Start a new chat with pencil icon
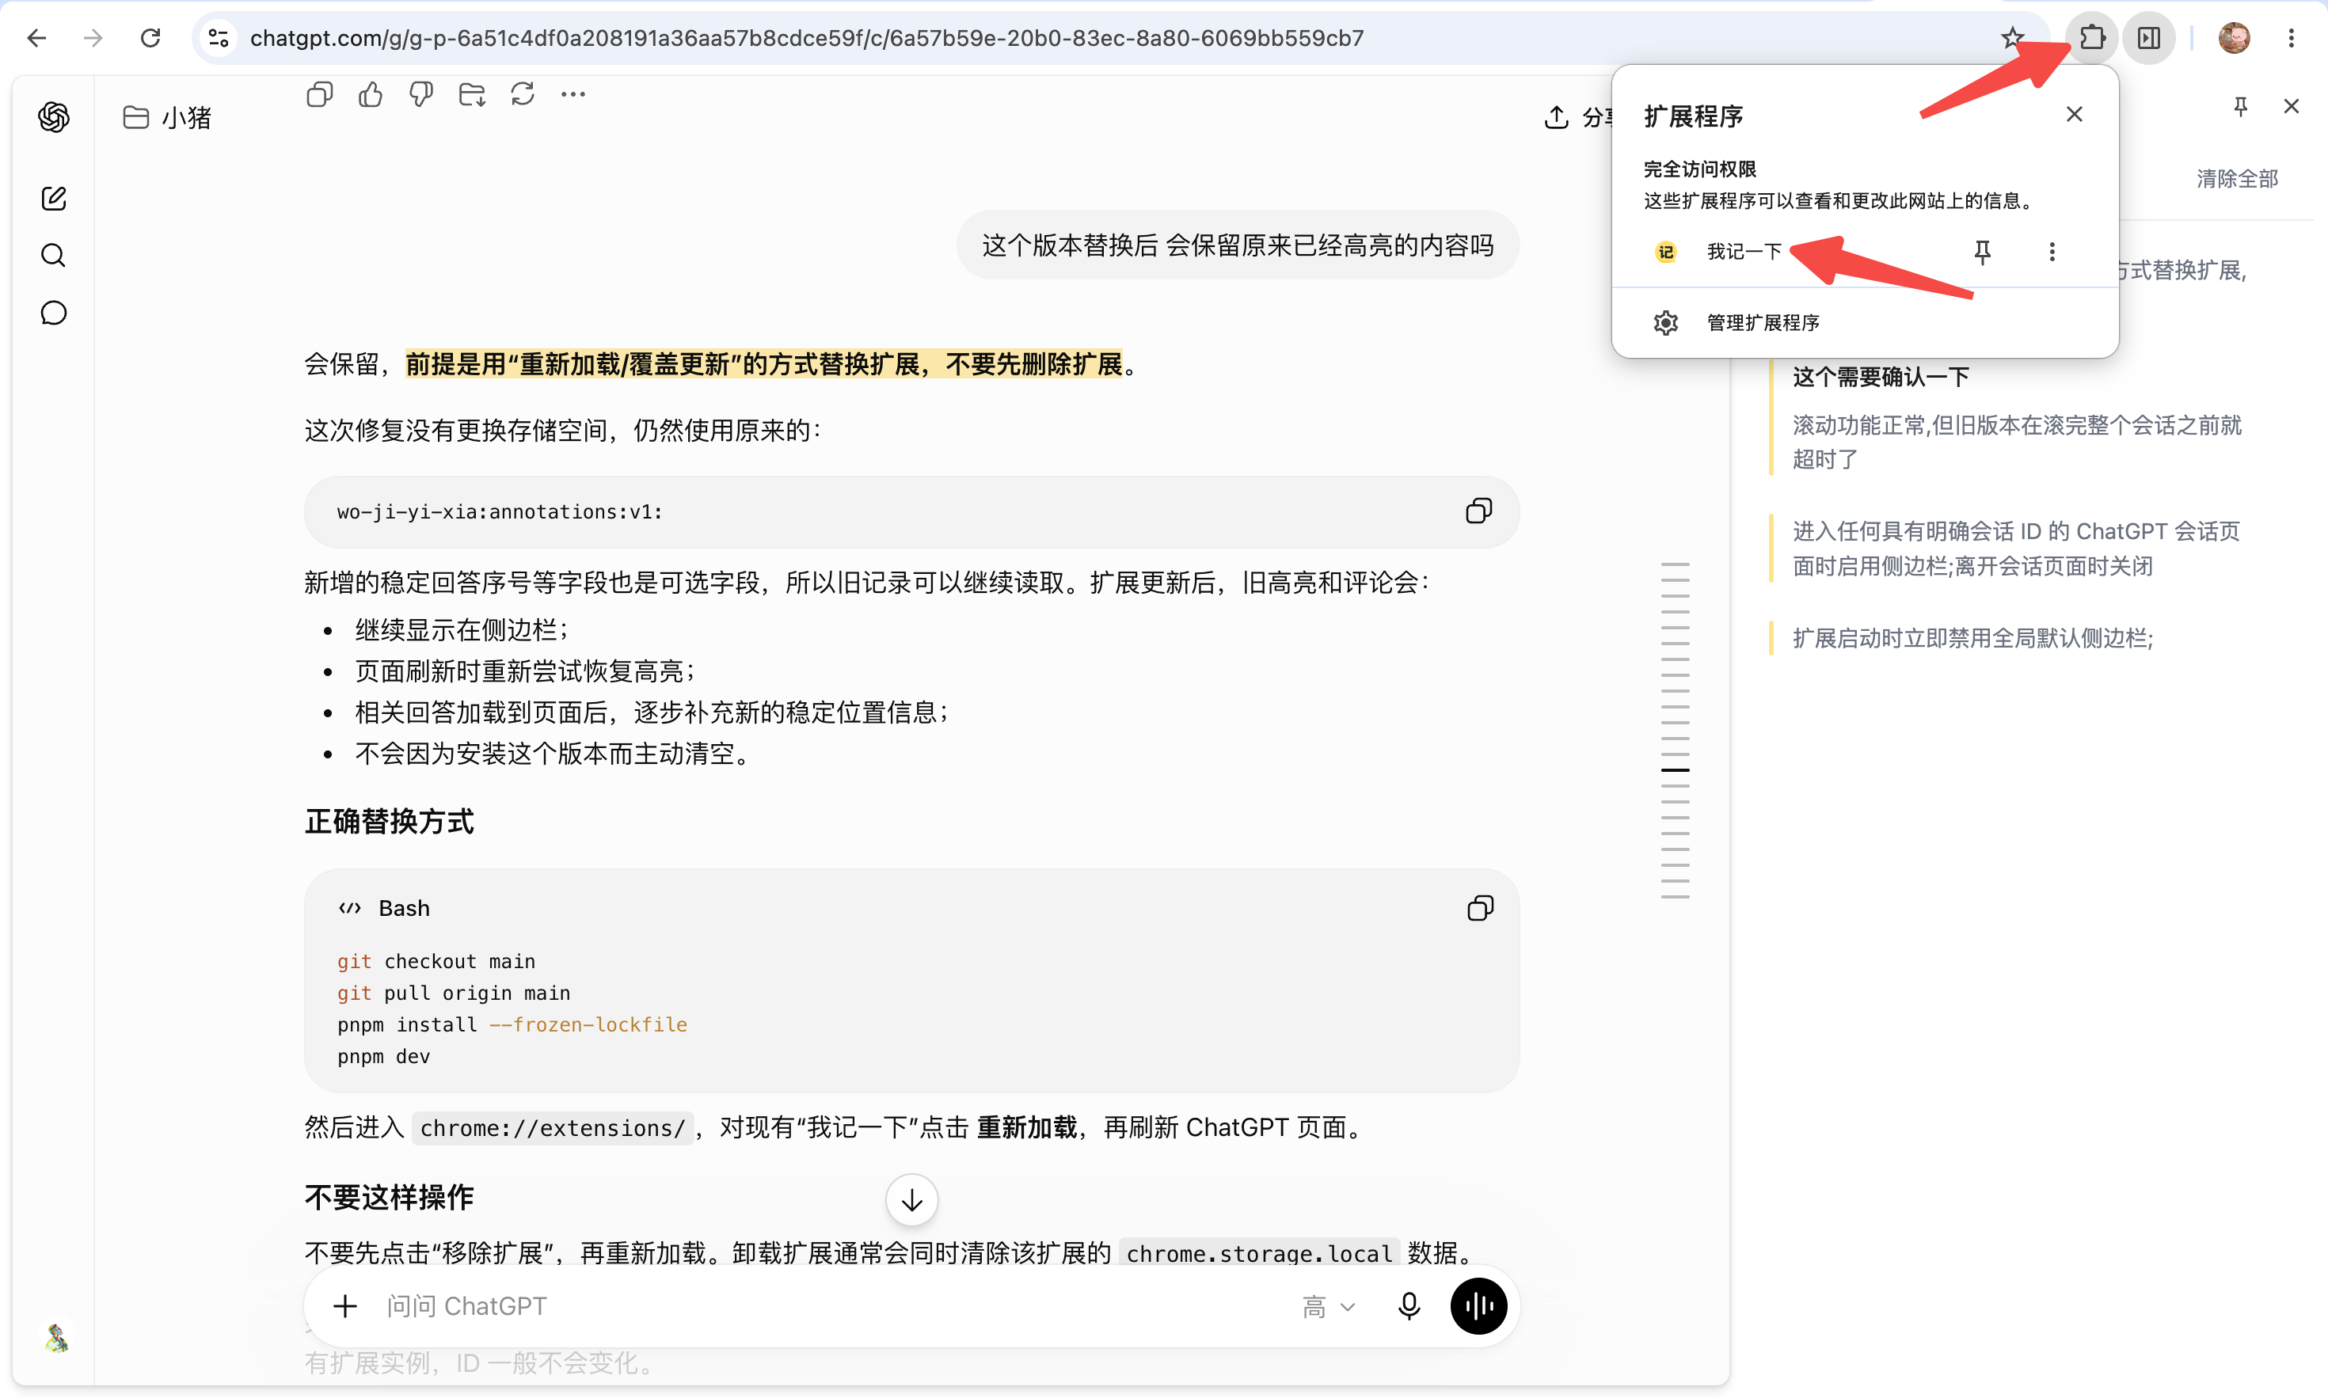The image size is (2328, 1398). [x=54, y=198]
